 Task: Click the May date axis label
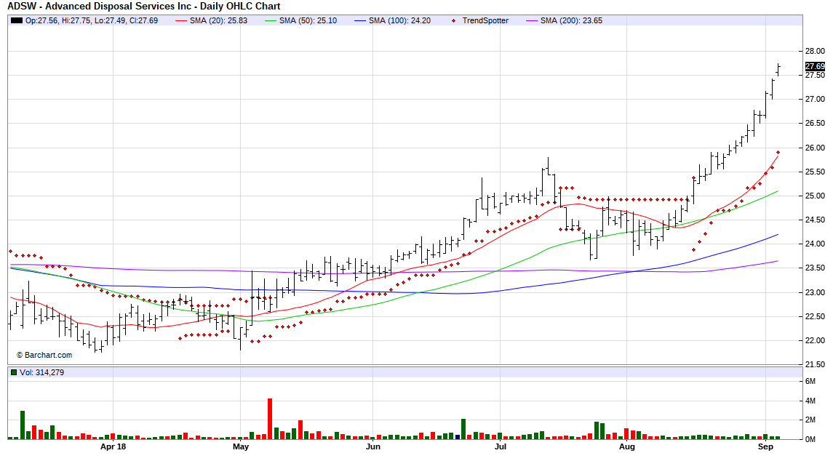[x=241, y=446]
